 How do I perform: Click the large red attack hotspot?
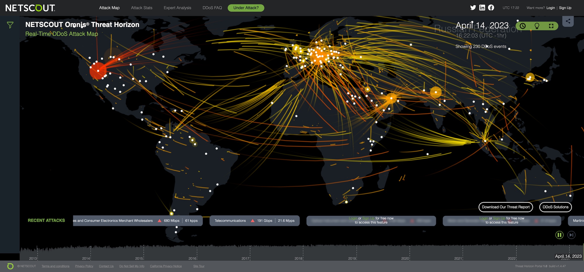(98, 71)
